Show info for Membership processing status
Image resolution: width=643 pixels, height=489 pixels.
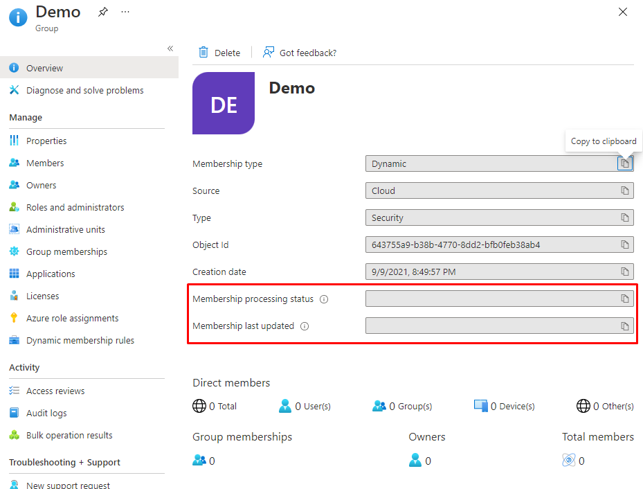click(x=324, y=299)
